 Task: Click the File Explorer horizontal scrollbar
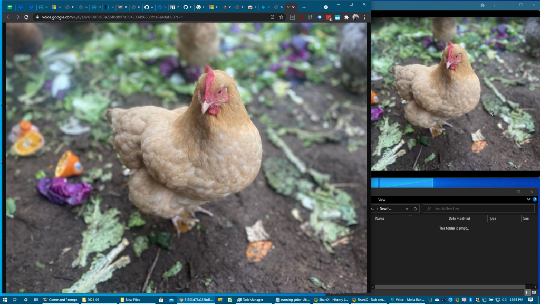pos(450,287)
